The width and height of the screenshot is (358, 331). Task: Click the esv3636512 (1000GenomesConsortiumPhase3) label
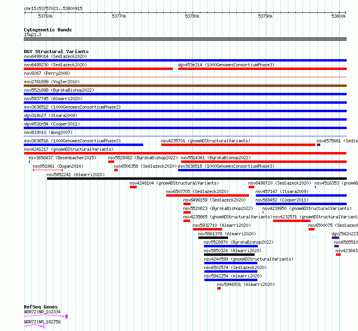[x=72, y=107]
